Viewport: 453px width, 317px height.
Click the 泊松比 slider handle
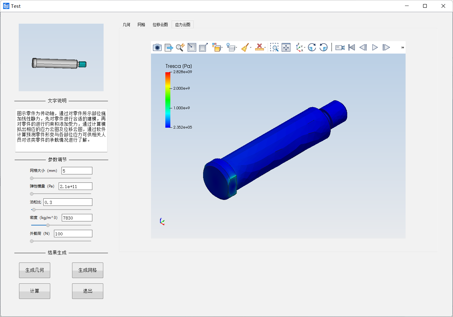(x=34, y=210)
